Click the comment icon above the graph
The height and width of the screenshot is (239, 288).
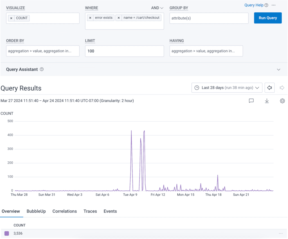pyautogui.click(x=251, y=101)
